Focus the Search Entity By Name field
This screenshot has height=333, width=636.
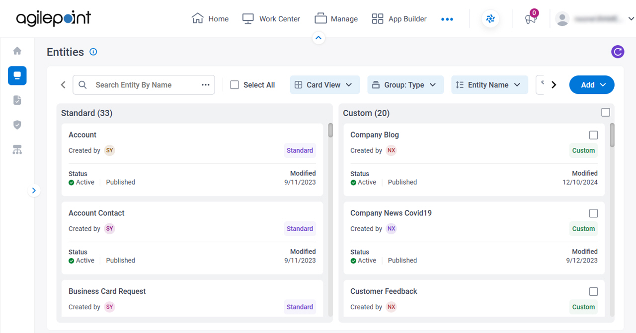click(x=144, y=85)
